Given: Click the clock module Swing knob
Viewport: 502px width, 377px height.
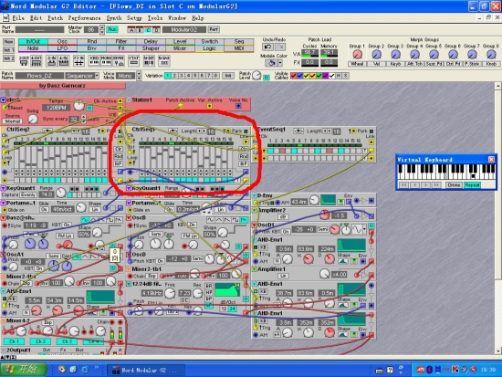Looking at the screenshot, I should coord(33,119).
